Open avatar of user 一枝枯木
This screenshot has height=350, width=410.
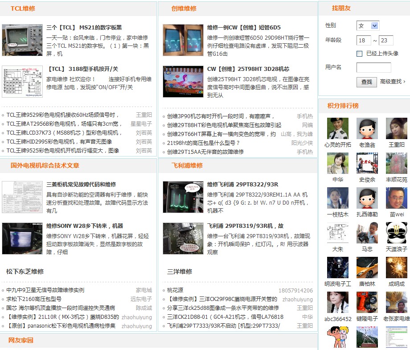click(x=337, y=198)
